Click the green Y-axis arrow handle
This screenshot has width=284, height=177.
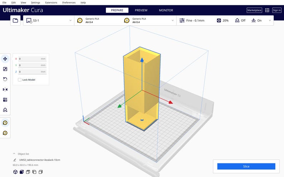click(x=119, y=106)
